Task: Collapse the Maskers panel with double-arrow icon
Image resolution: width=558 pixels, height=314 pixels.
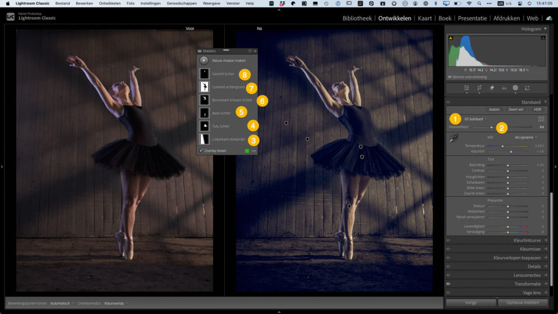Action: click(x=255, y=51)
